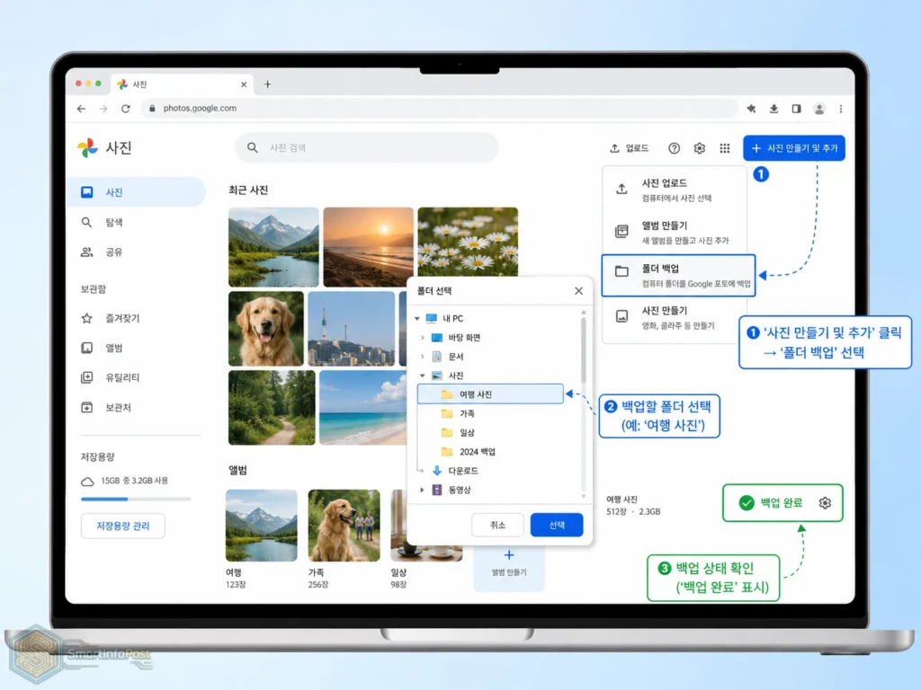The image size is (921, 690).
Task: Click 사진 만들기 및 추가 button
Action: [794, 148]
